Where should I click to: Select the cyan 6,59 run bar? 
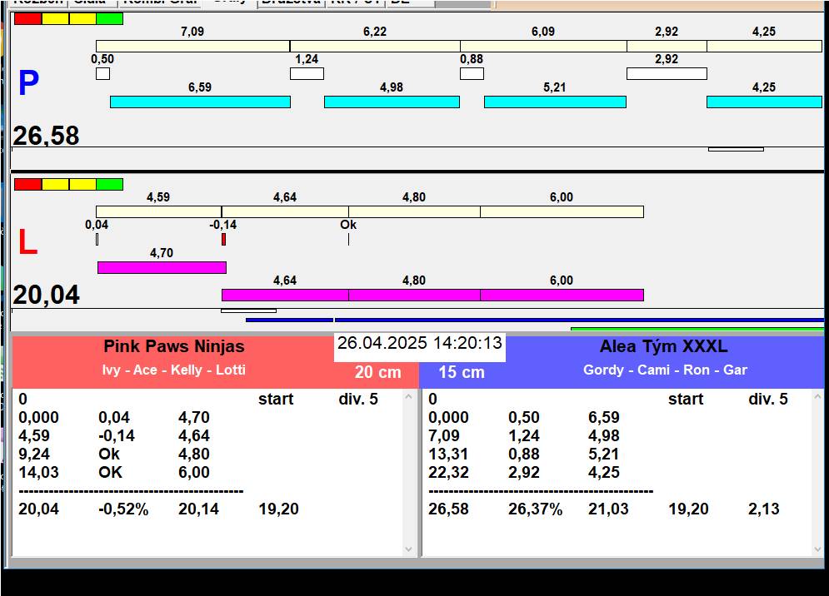coord(200,102)
